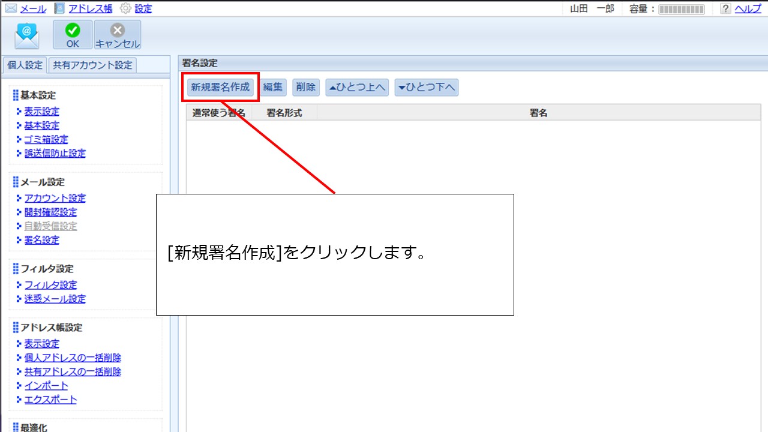Open the 個人アドレスの一括削除 link

[x=73, y=358]
